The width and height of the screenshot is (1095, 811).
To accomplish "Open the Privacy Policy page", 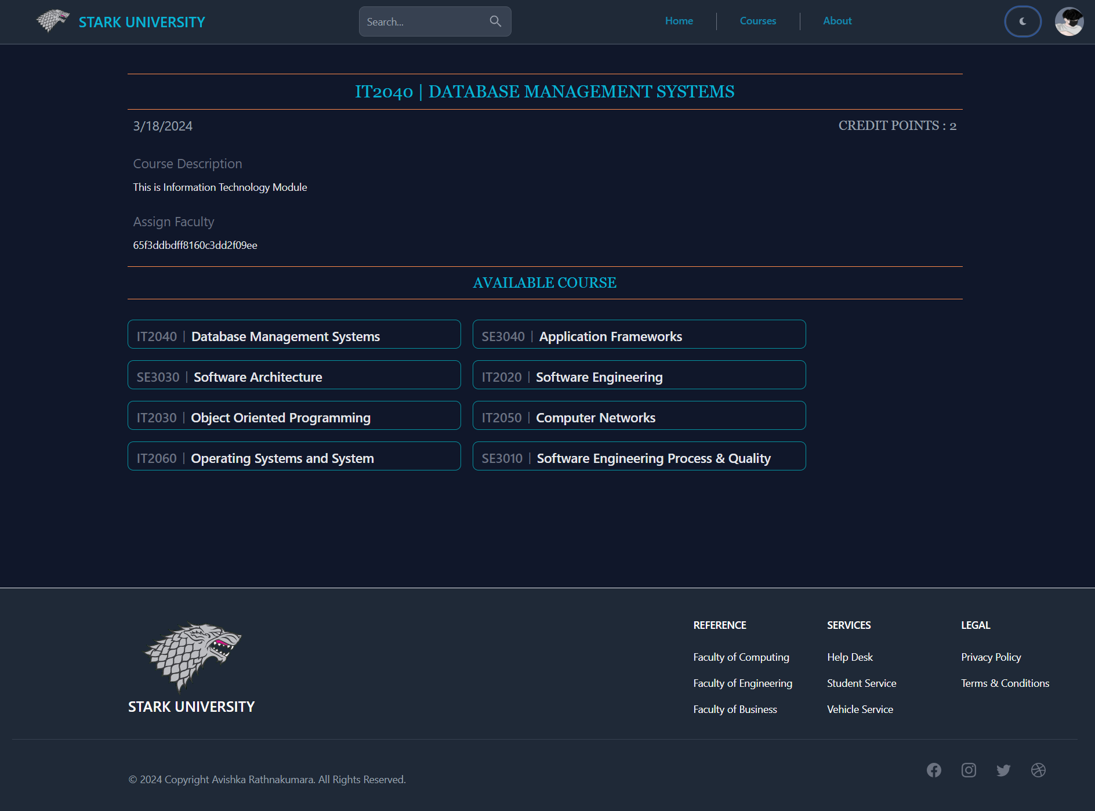I will pos(991,657).
